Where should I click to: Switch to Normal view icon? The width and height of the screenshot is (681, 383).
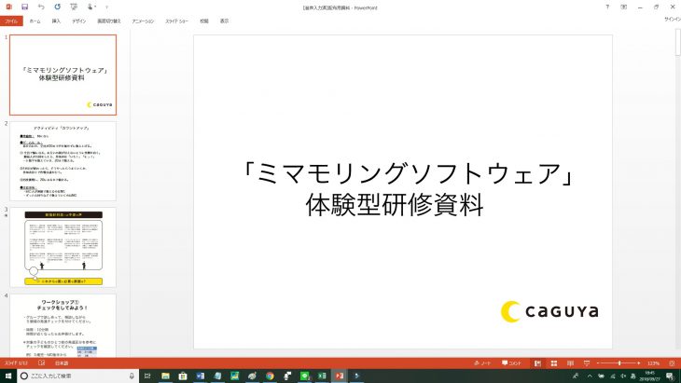click(537, 363)
